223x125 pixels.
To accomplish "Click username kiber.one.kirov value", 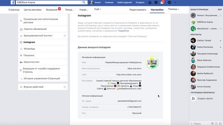I will (x=134, y=68).
